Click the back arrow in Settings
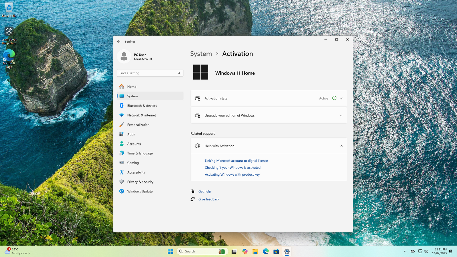The image size is (457, 257). click(119, 41)
